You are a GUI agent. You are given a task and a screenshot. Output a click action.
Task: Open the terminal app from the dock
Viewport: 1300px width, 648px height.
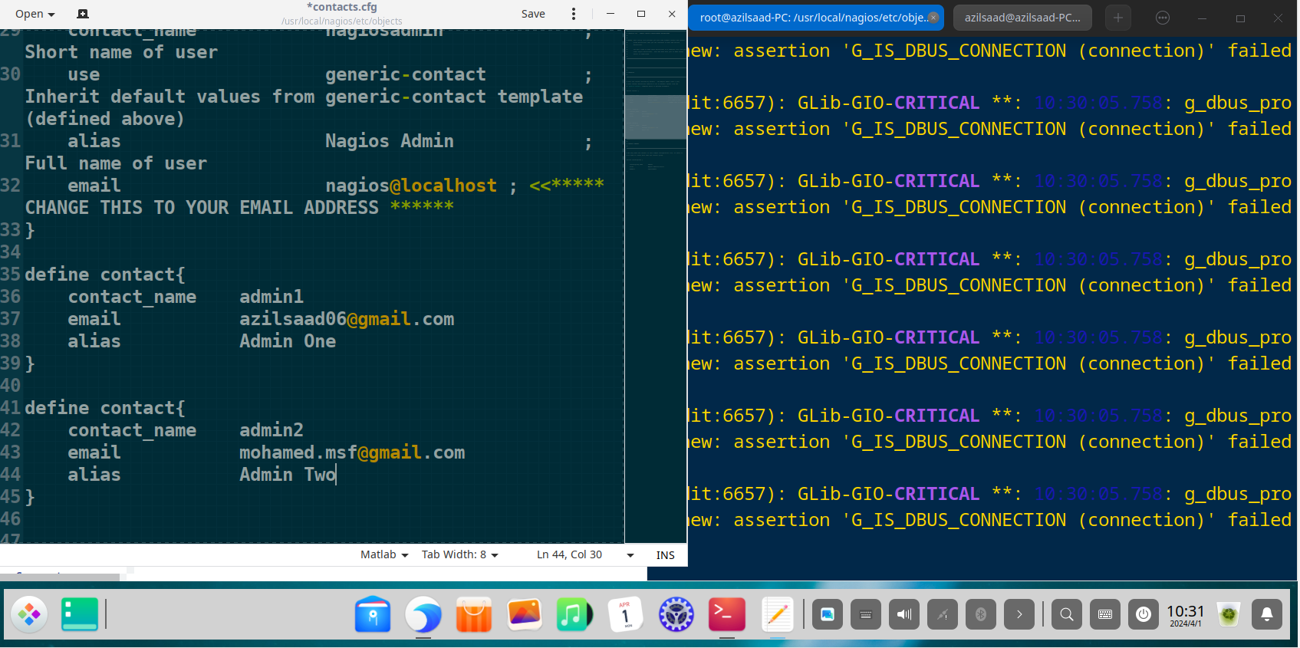point(726,614)
